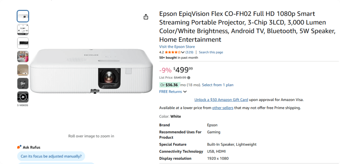This screenshot has width=340, height=164.
Task: Open Select from 1 plan link
Action: 217,85
